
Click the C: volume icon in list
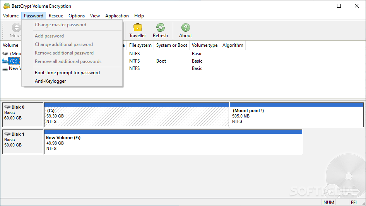[x=5, y=61]
